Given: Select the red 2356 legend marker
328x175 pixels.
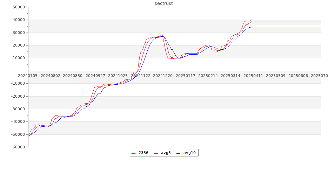Looking at the screenshot, I should [133, 153].
